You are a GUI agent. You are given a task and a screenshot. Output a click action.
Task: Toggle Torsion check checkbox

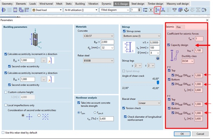(124, 108)
